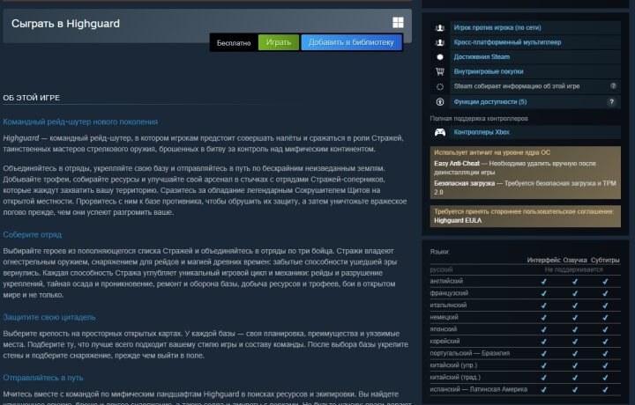Click subtitles checkmark for корейский
The image size is (635, 405).
pyautogui.click(x=605, y=342)
